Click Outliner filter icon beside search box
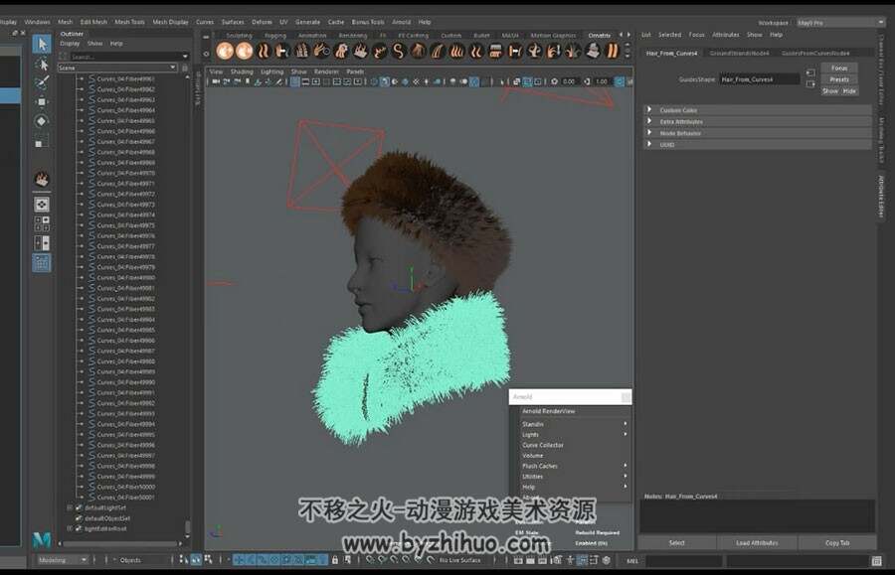This screenshot has width=895, height=575. [x=64, y=57]
